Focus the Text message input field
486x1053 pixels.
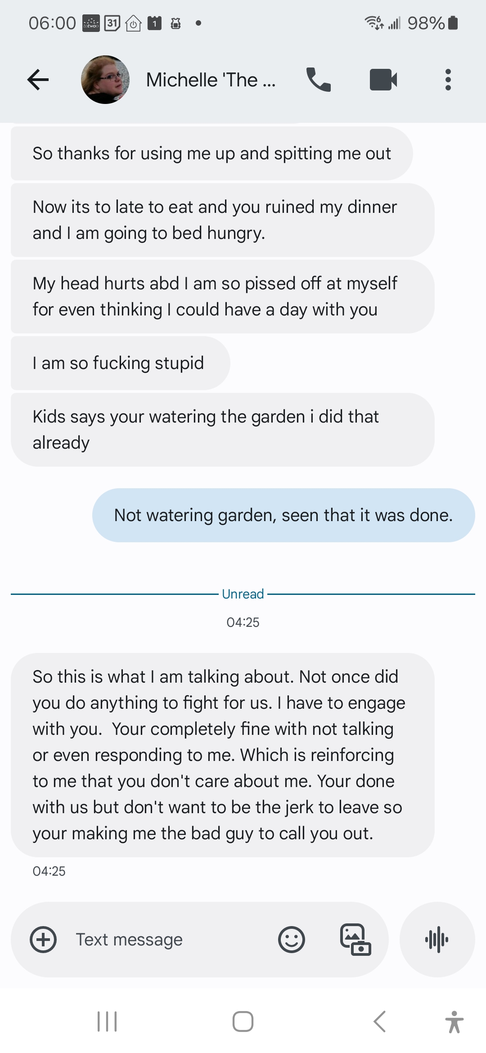point(171,940)
